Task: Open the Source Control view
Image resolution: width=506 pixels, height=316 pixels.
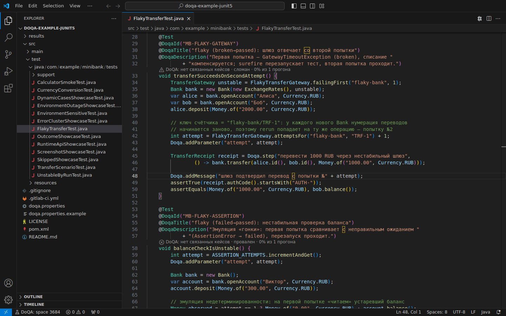Action: 8,54
